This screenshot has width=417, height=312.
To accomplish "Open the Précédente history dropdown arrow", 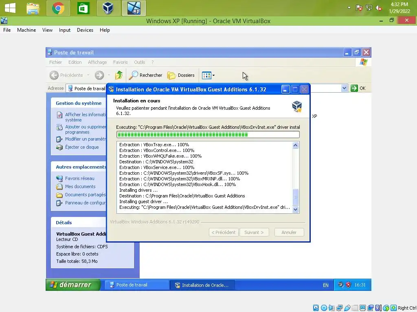I will 88,75.
